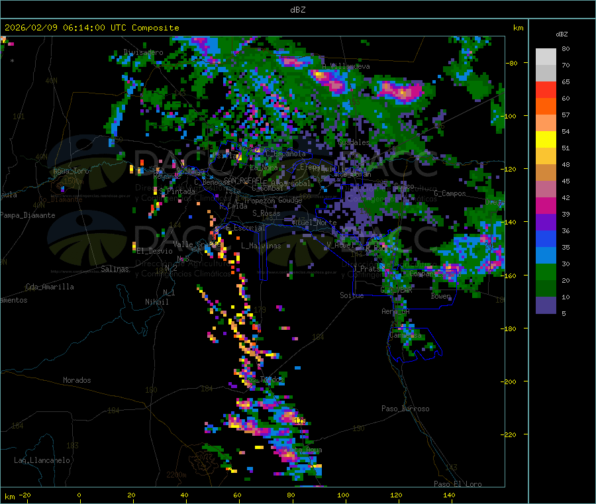Click the Soitue place label

[352, 295]
